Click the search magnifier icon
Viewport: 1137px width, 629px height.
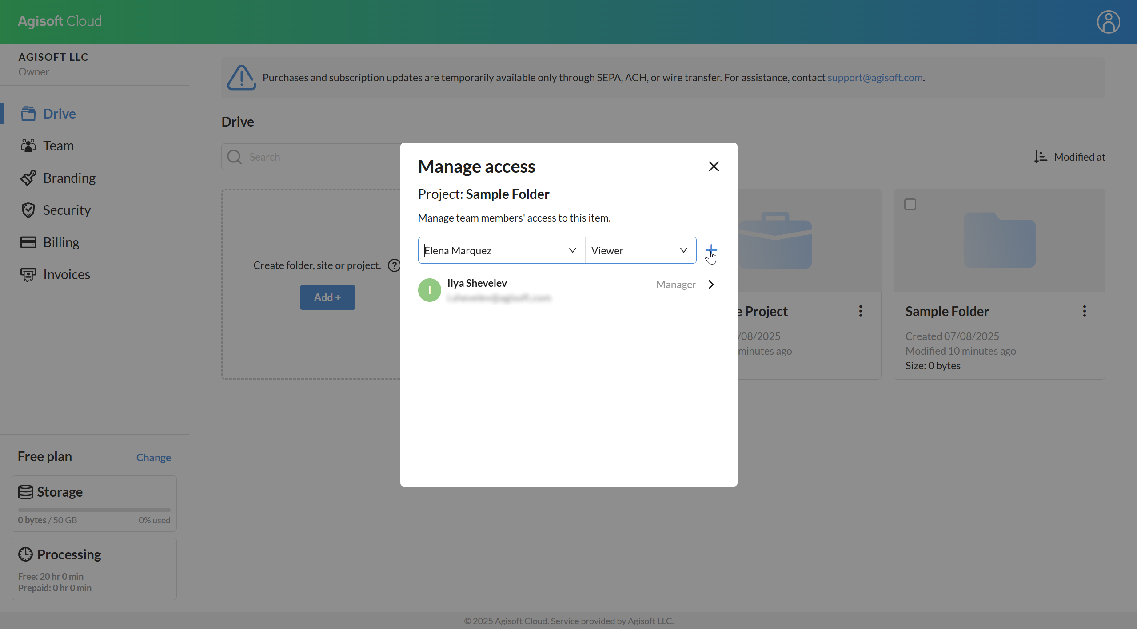pos(234,157)
